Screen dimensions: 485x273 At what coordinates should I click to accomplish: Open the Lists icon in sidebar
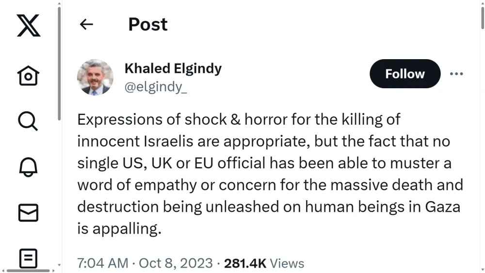coord(28,257)
